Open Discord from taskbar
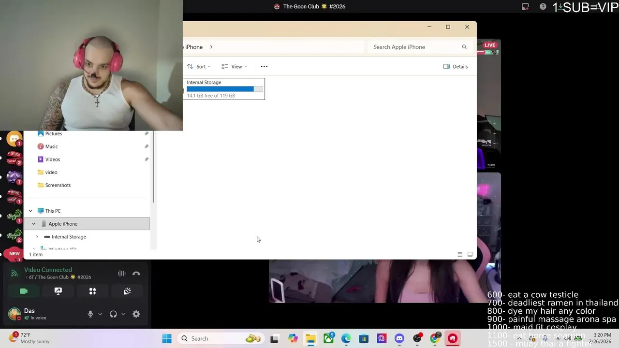This screenshot has height=348, width=619. coord(399,338)
